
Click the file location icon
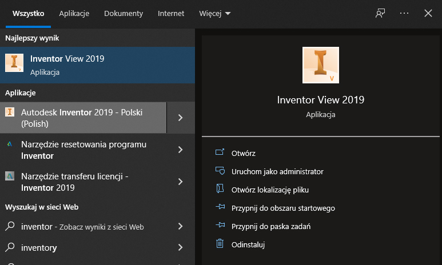pos(220,188)
